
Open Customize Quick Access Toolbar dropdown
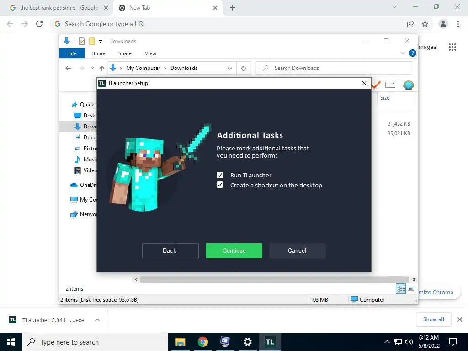100,41
